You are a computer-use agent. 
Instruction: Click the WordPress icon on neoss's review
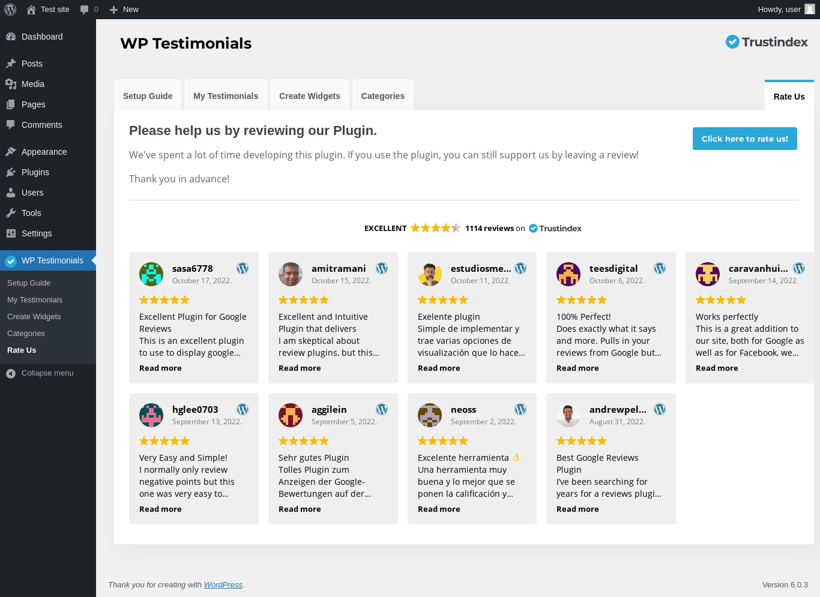520,409
